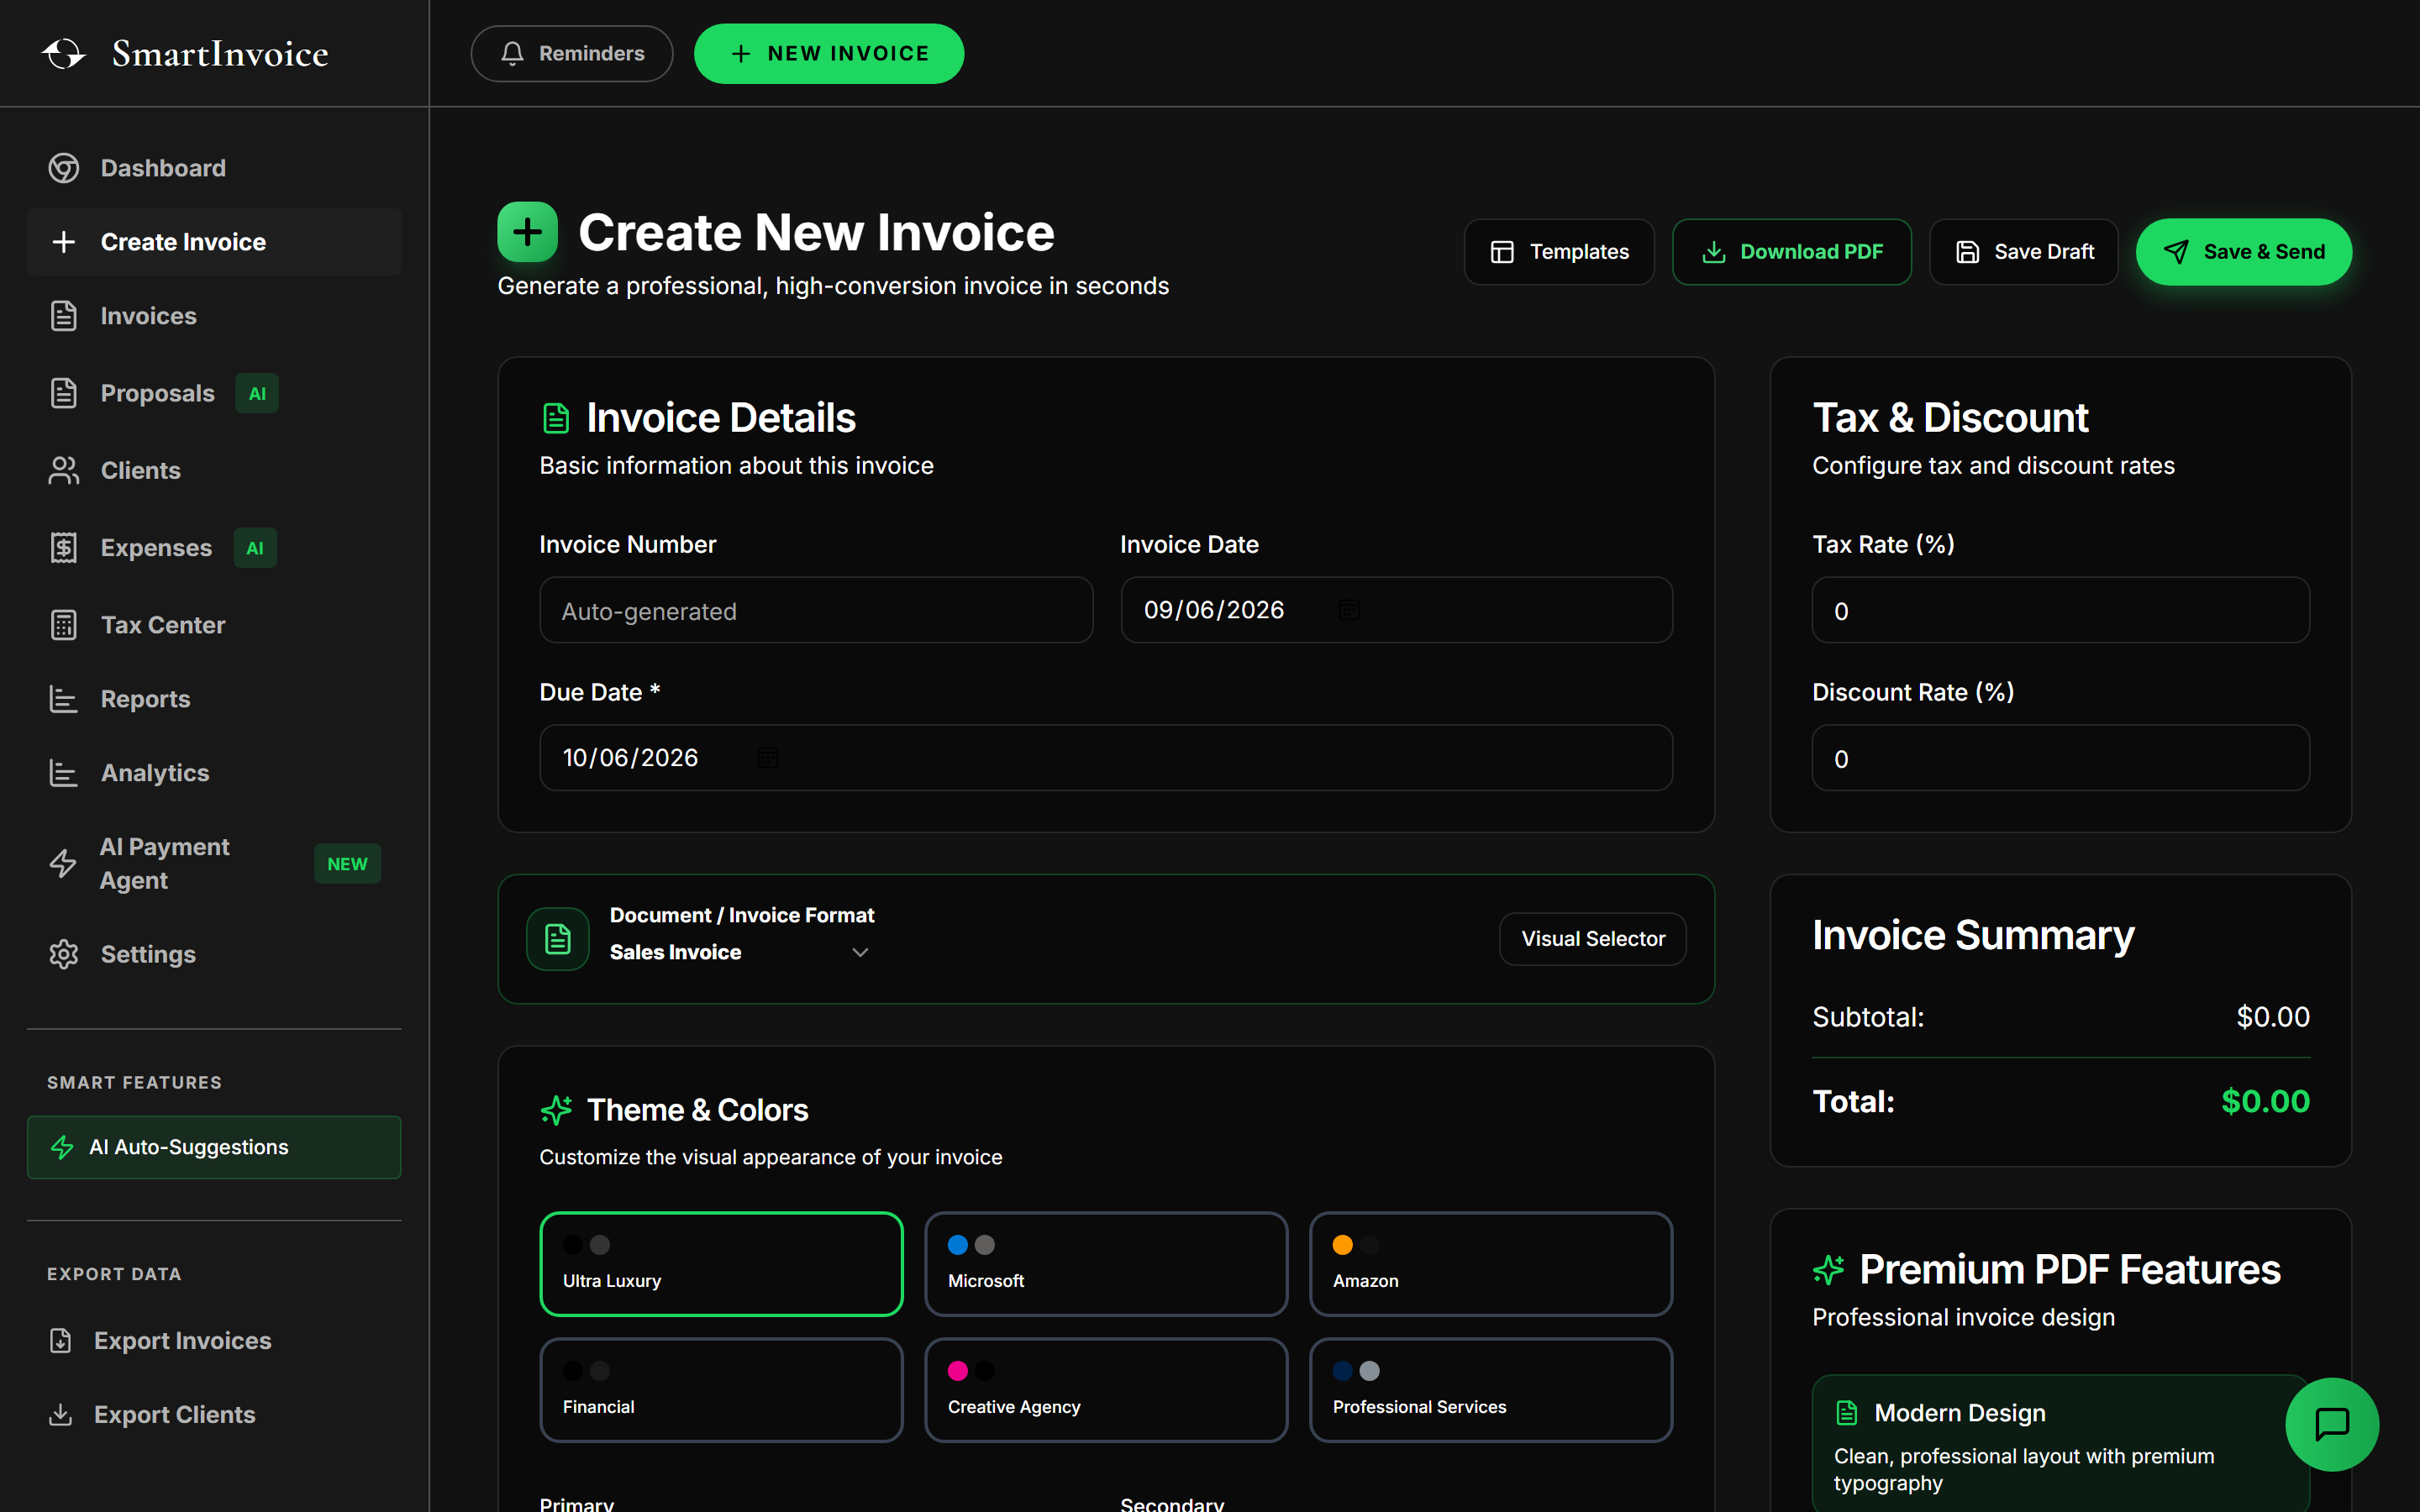Focus the Discount Rate (%) field

2061,758
